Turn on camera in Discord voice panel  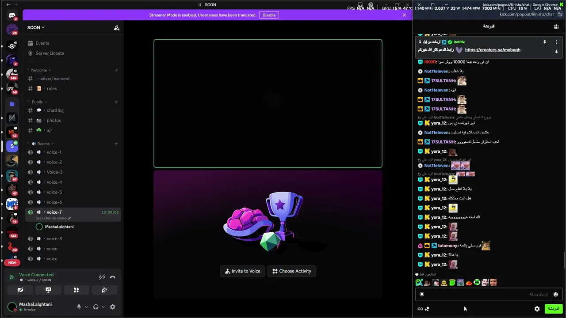coord(20,290)
